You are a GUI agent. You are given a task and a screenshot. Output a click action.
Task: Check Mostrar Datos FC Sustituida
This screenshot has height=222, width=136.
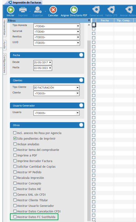pos(15,217)
